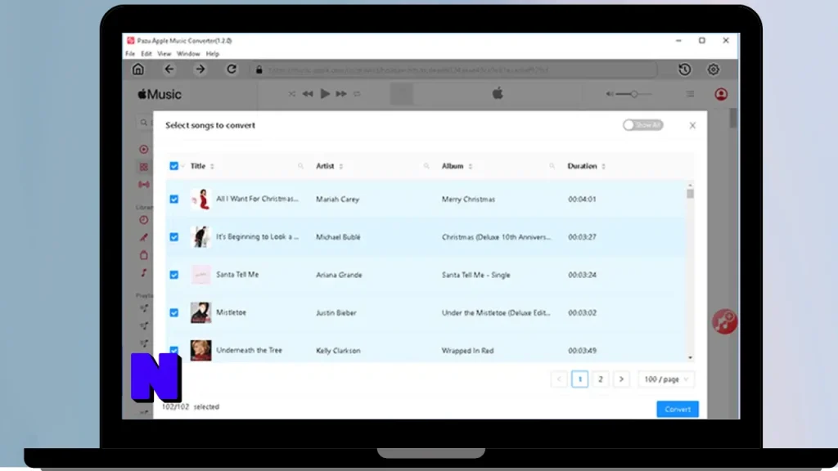
Task: Open Albums in the library sidebar
Action: click(x=144, y=255)
